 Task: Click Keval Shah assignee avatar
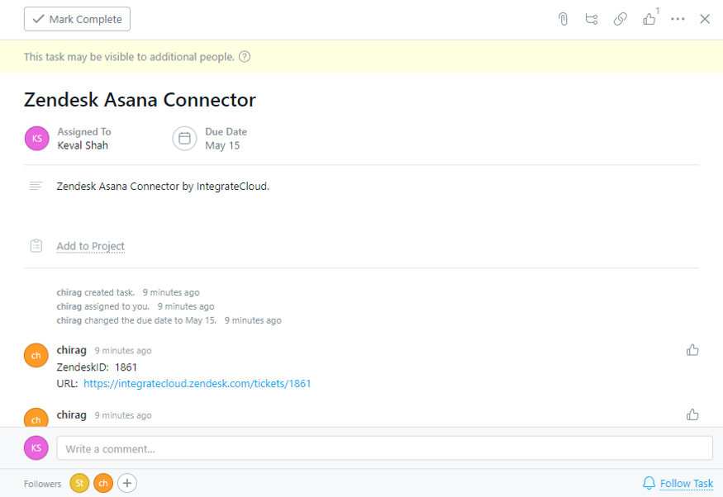coord(37,138)
